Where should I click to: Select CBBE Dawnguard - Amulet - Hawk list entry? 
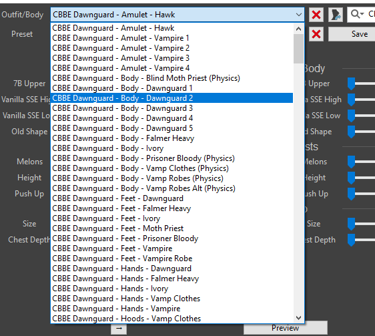171,28
